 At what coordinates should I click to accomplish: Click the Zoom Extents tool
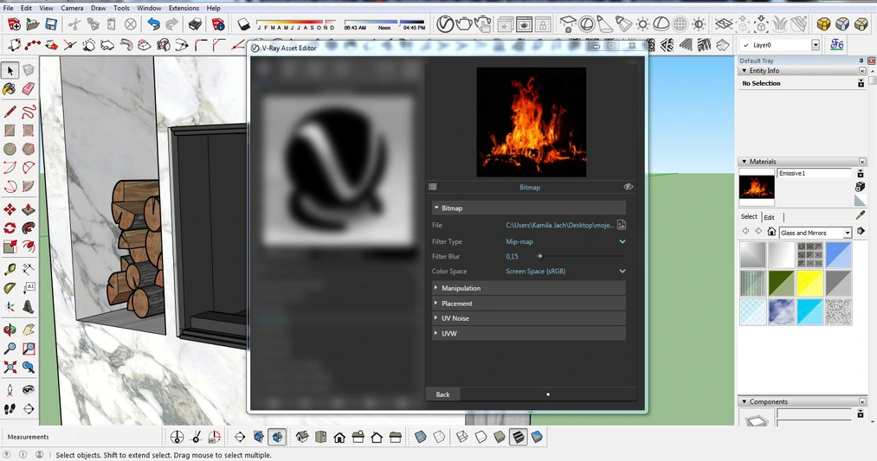tap(10, 367)
